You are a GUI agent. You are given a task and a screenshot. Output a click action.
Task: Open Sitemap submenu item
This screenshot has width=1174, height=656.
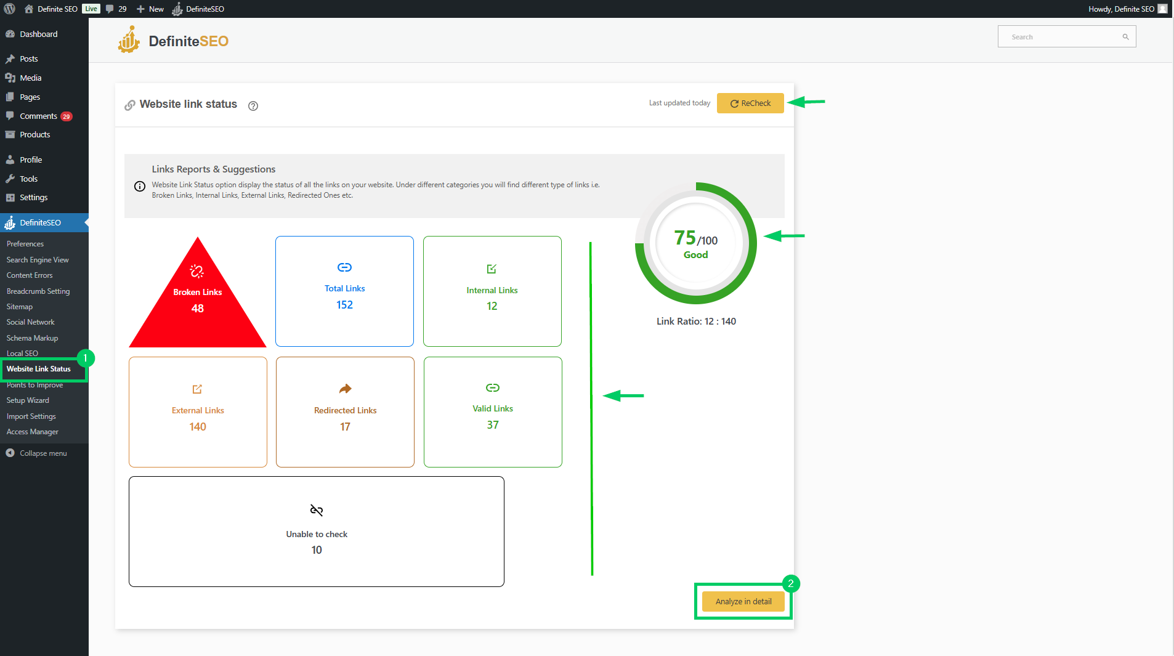[x=20, y=307]
